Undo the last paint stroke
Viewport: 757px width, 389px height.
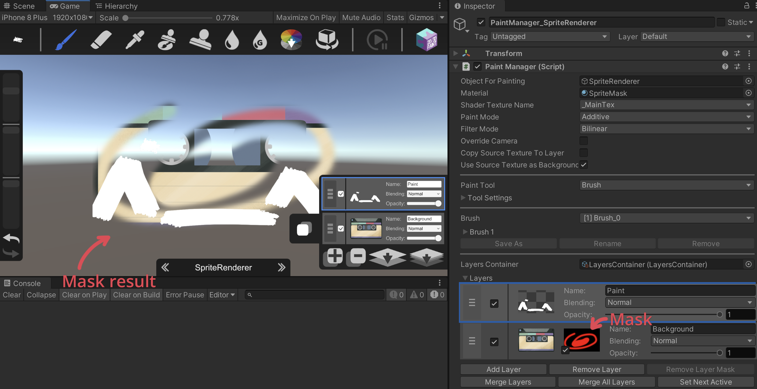[x=11, y=239]
